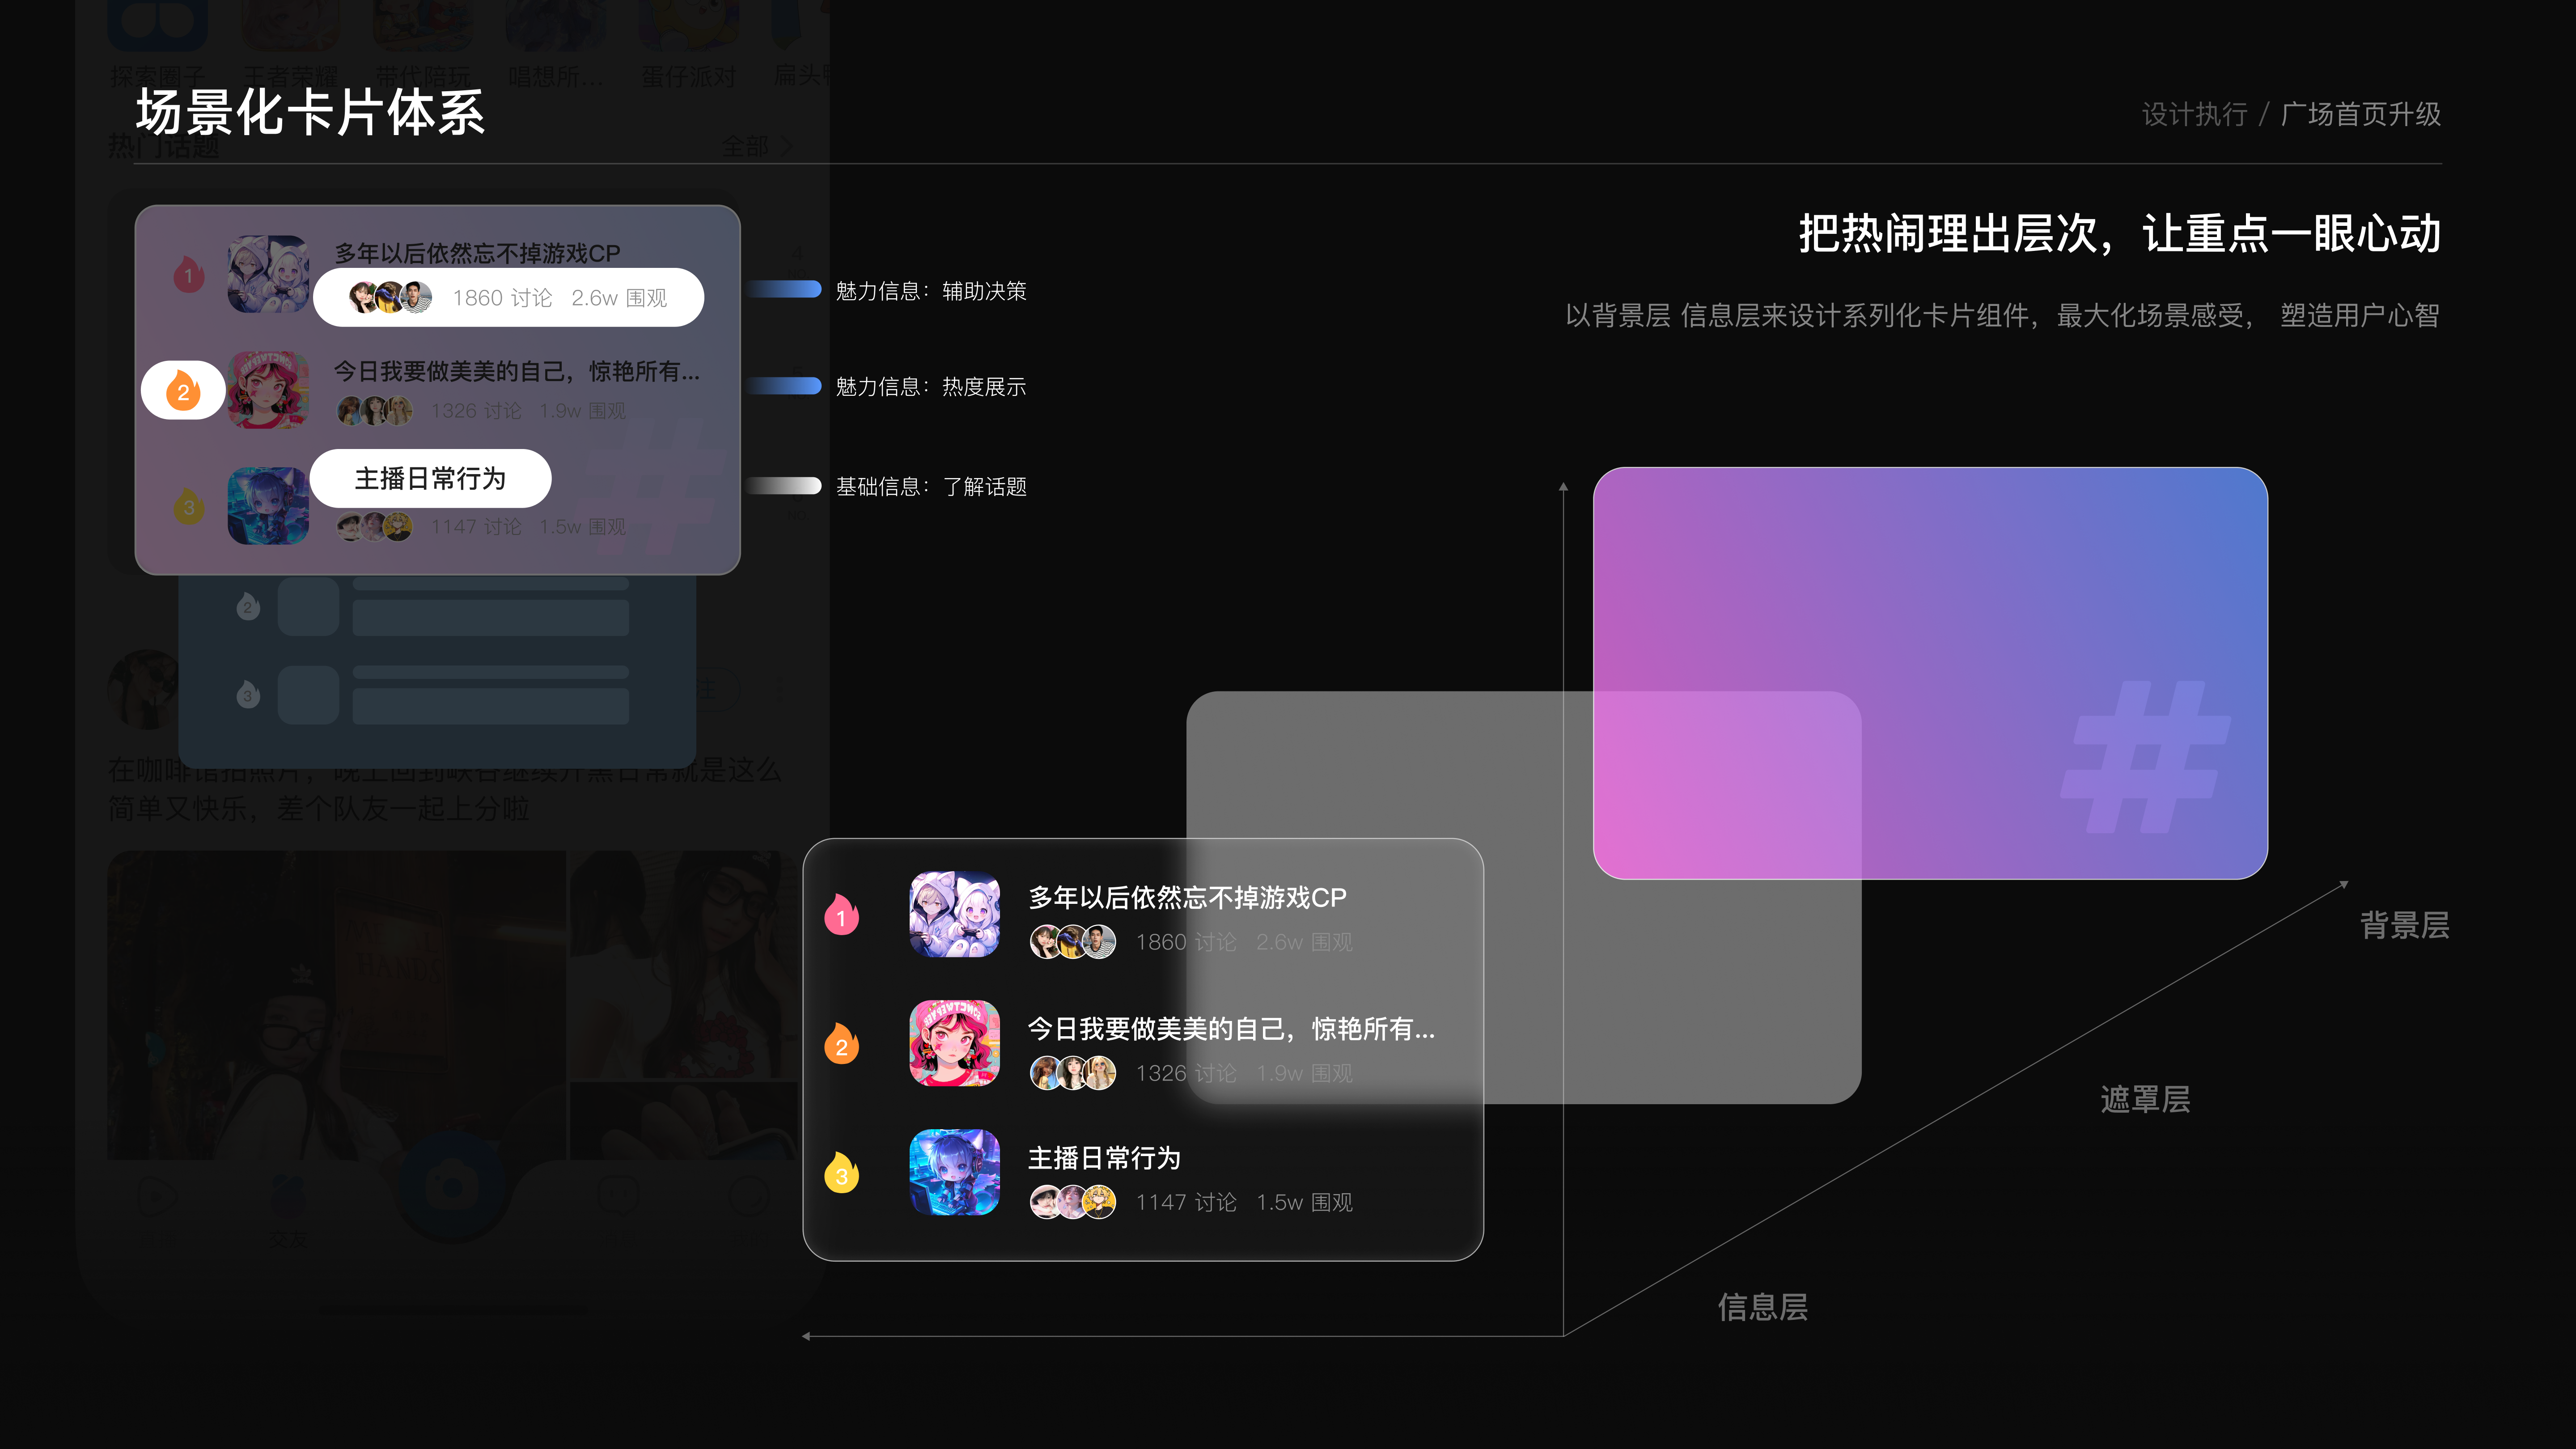
Task: Click the white pill showing 1860 讨论 2.6w 围观
Action: [508, 297]
